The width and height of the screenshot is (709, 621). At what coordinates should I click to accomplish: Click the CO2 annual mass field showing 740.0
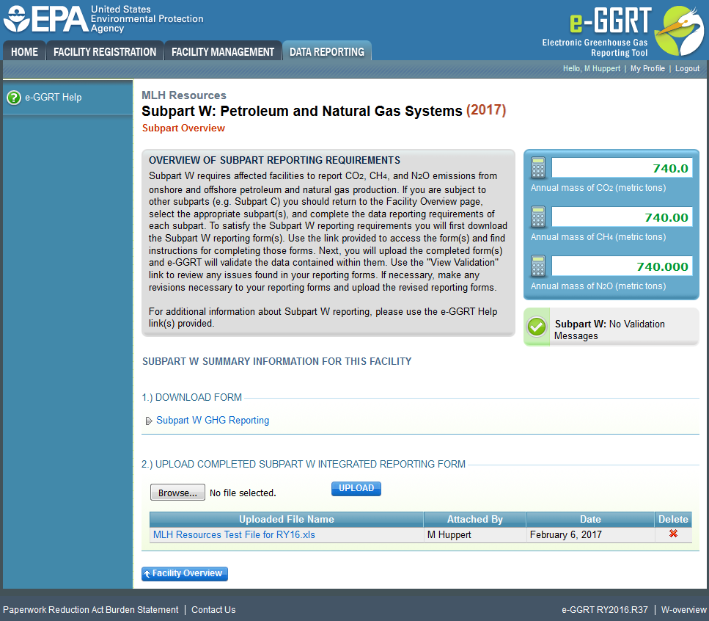(x=622, y=168)
